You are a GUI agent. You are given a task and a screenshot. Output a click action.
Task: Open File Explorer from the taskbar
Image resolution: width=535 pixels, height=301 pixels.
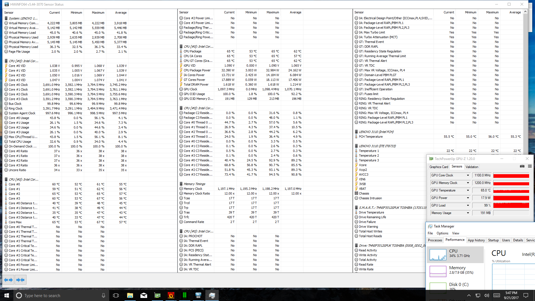[x=130, y=295]
